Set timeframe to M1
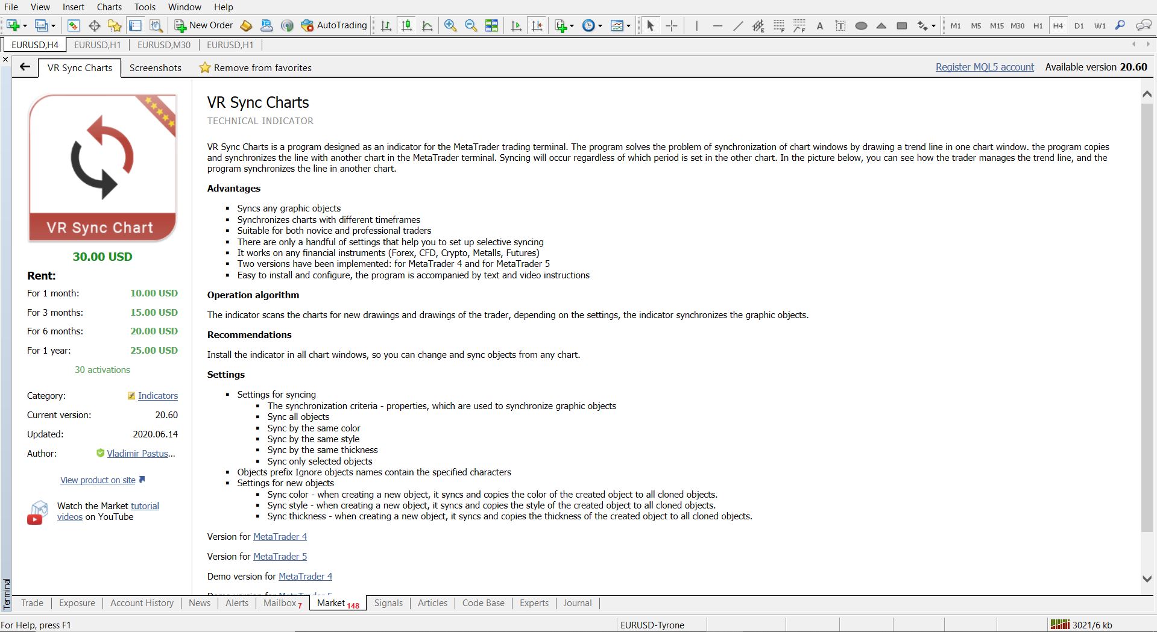 click(x=956, y=25)
